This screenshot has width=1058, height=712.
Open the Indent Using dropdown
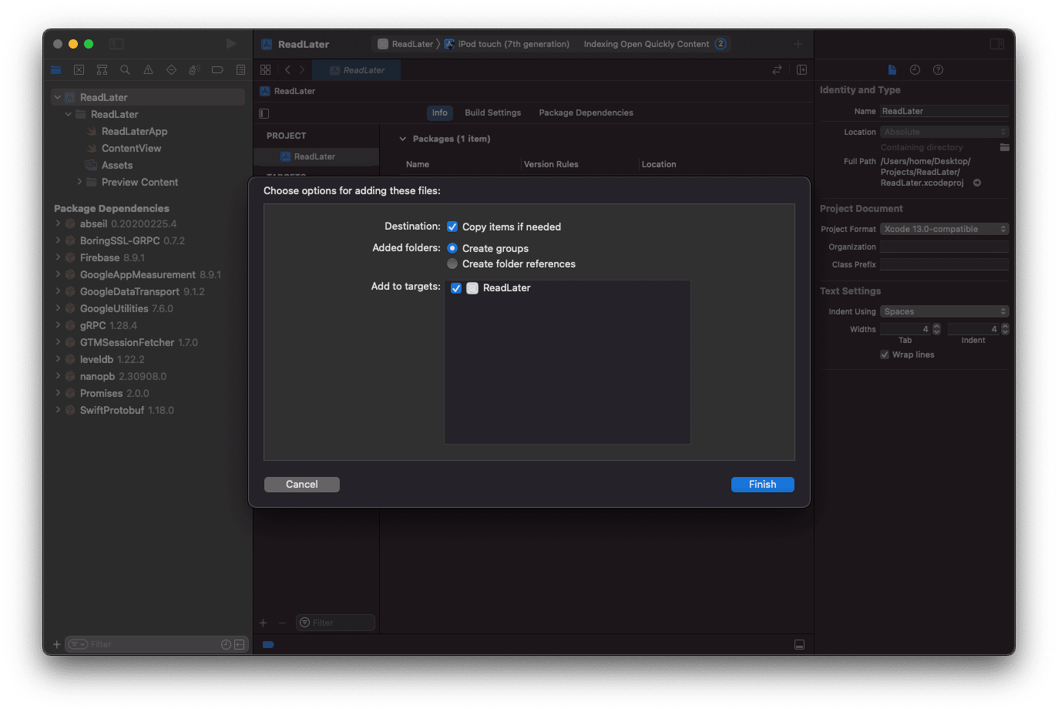(944, 311)
